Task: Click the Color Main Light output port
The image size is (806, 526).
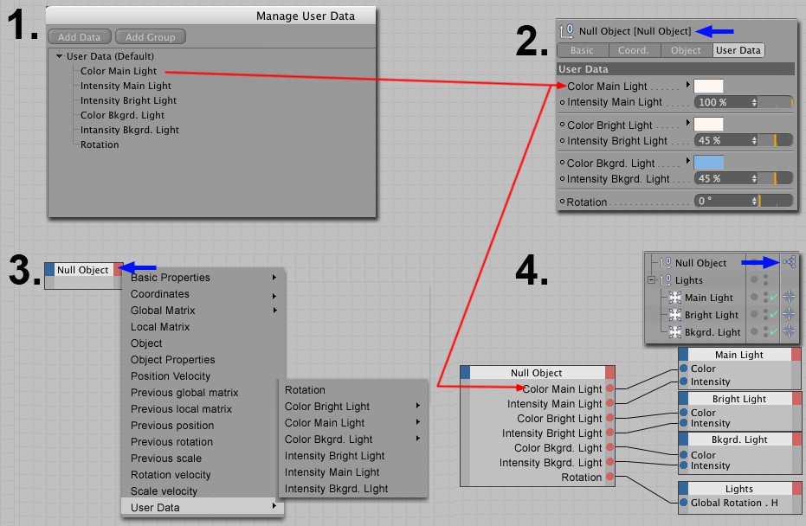Action: pyautogui.click(x=609, y=389)
